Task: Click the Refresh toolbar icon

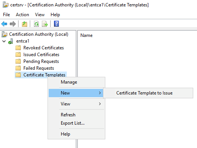Action: (x=36, y=24)
